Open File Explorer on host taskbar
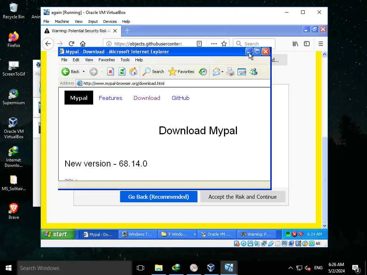 (158, 268)
